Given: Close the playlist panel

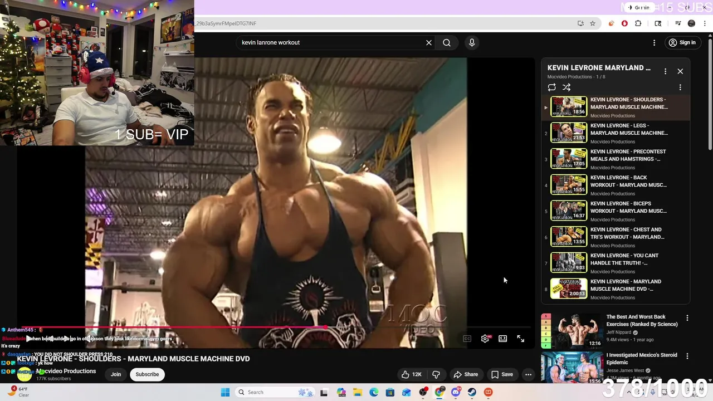Looking at the screenshot, I should pyautogui.click(x=680, y=71).
